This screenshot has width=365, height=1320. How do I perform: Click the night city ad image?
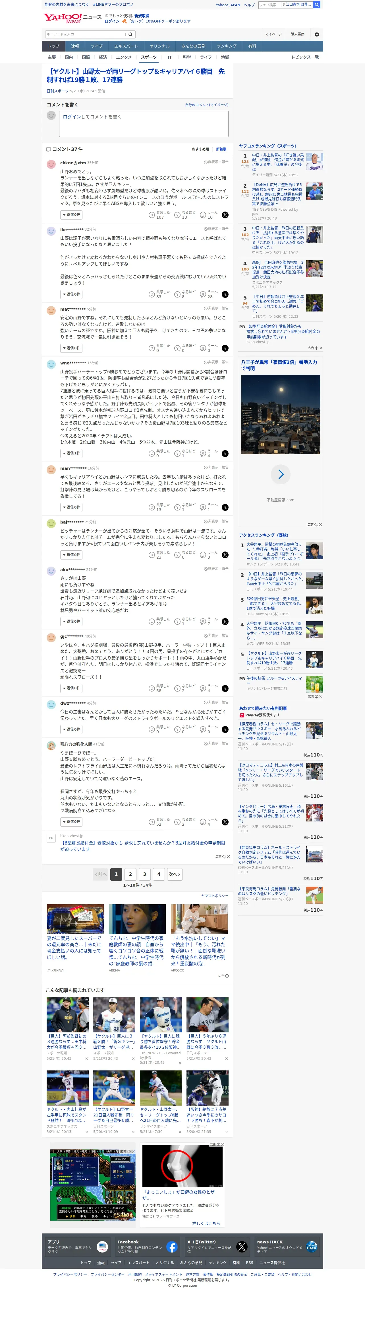[x=281, y=415]
